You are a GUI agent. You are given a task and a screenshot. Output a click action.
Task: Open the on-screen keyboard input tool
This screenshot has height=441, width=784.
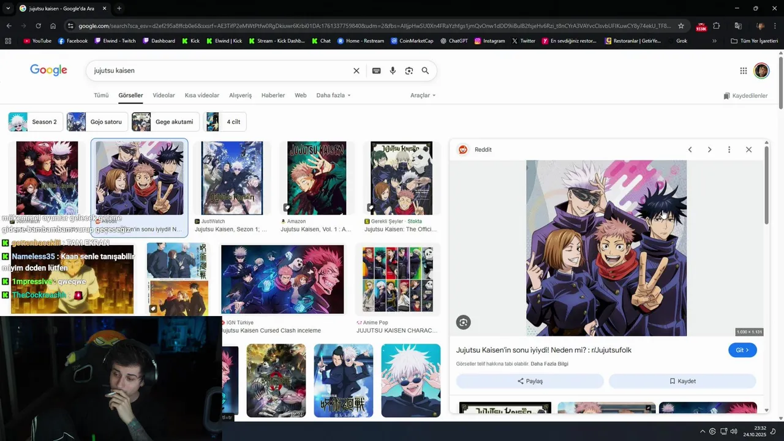tap(376, 71)
